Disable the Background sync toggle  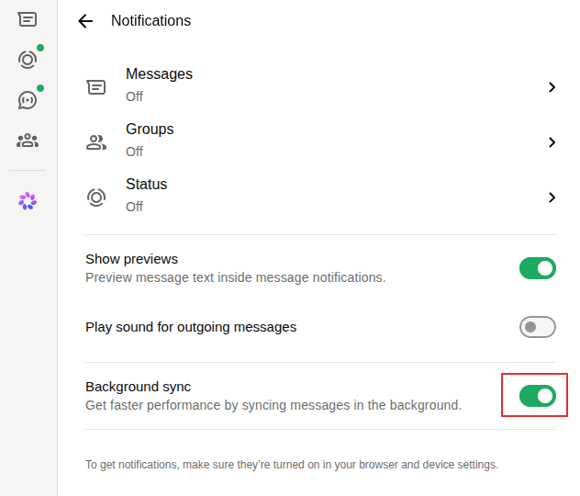[538, 396]
